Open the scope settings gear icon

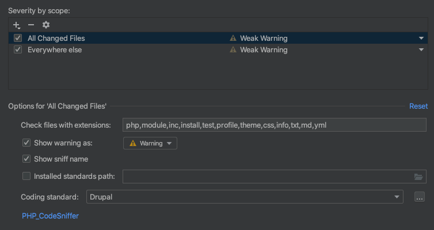point(46,25)
